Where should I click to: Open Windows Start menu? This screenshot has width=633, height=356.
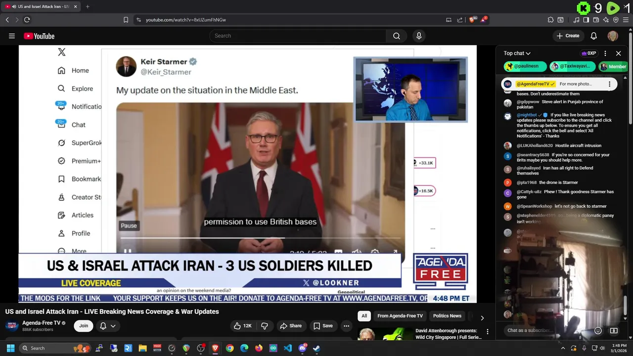(x=10, y=348)
